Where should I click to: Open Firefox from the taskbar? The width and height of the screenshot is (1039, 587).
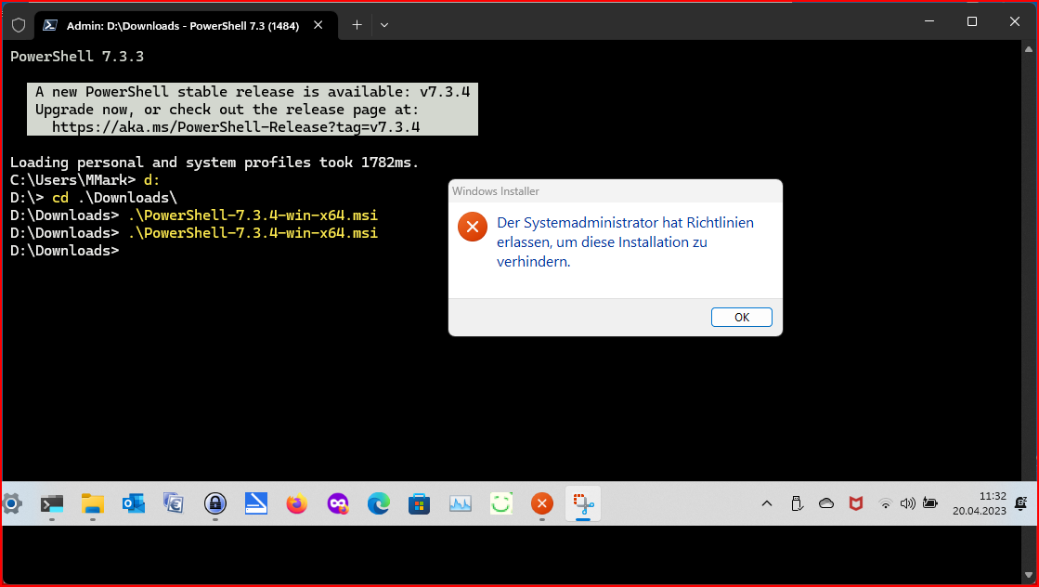tap(296, 503)
